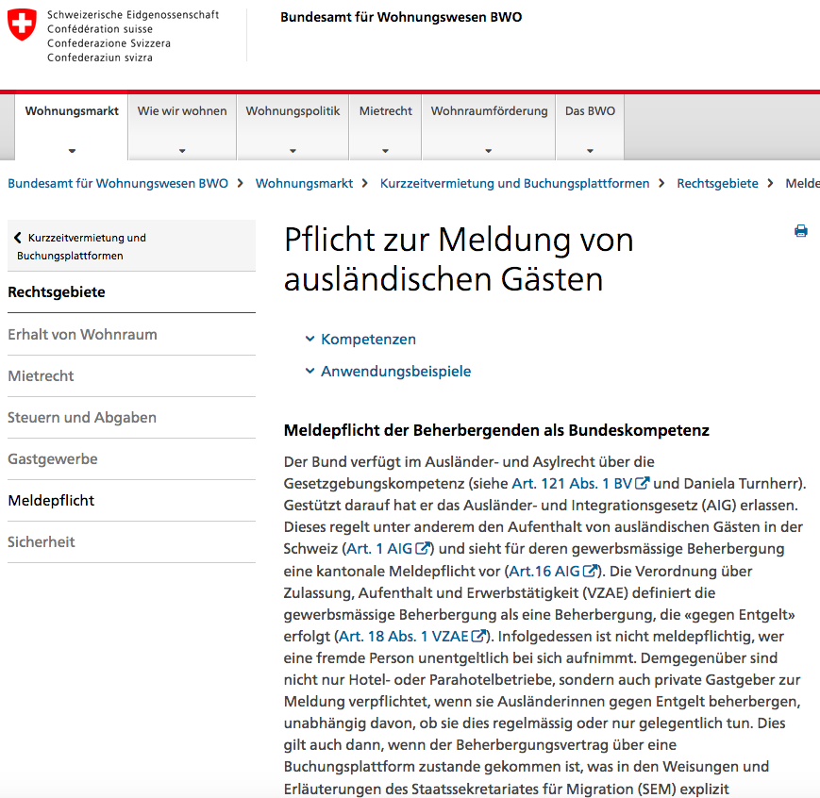The image size is (820, 798).
Task: Click external link icon after Art.16 AIG
Action: tap(591, 571)
